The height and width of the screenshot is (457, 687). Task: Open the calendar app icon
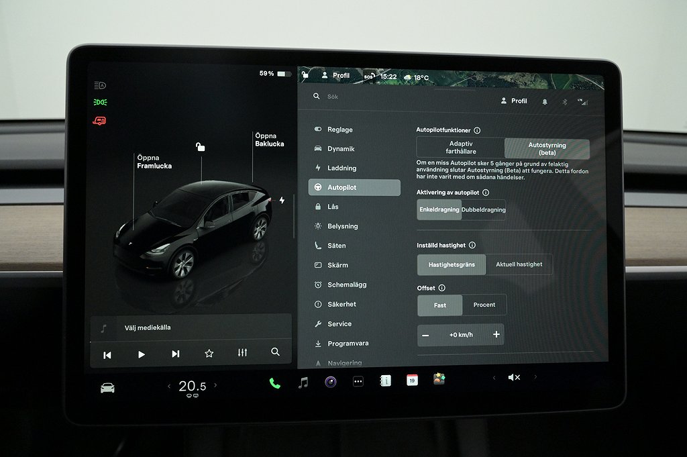point(412,380)
